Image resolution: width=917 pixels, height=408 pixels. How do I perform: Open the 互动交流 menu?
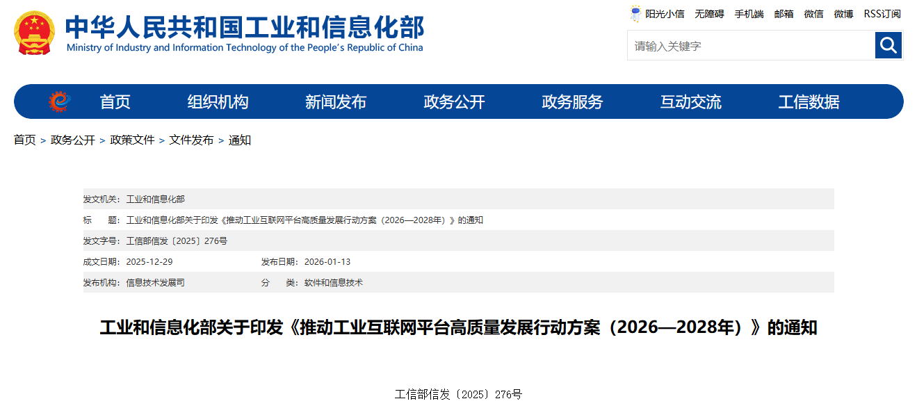pyautogui.click(x=690, y=101)
